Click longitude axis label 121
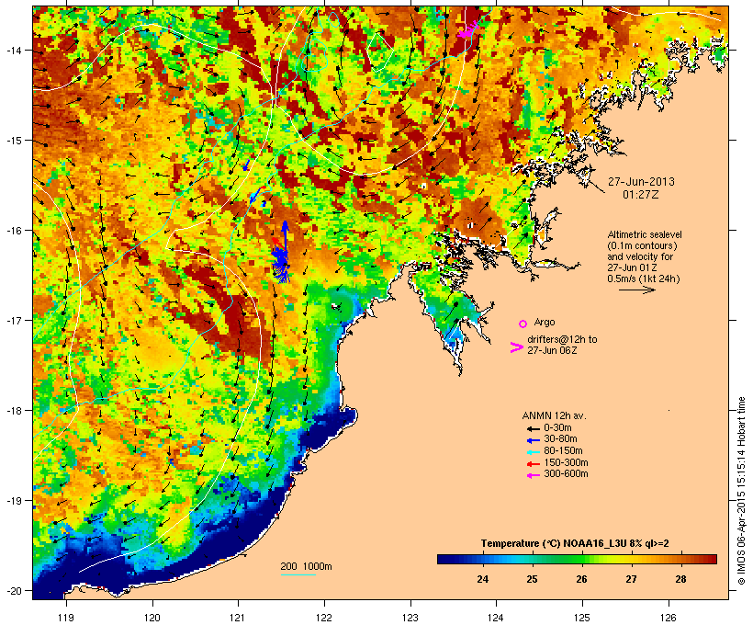Viewport: 753px width, 625px height. click(238, 618)
